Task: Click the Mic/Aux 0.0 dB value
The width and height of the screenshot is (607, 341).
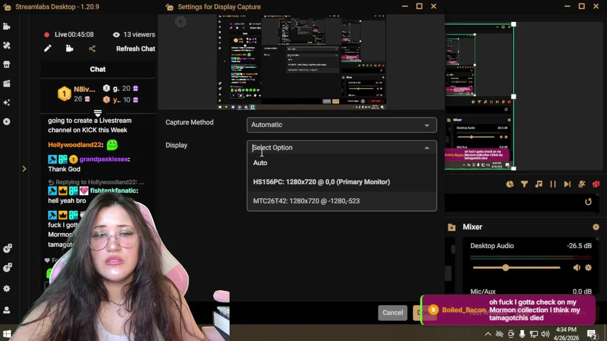Action: click(582, 292)
